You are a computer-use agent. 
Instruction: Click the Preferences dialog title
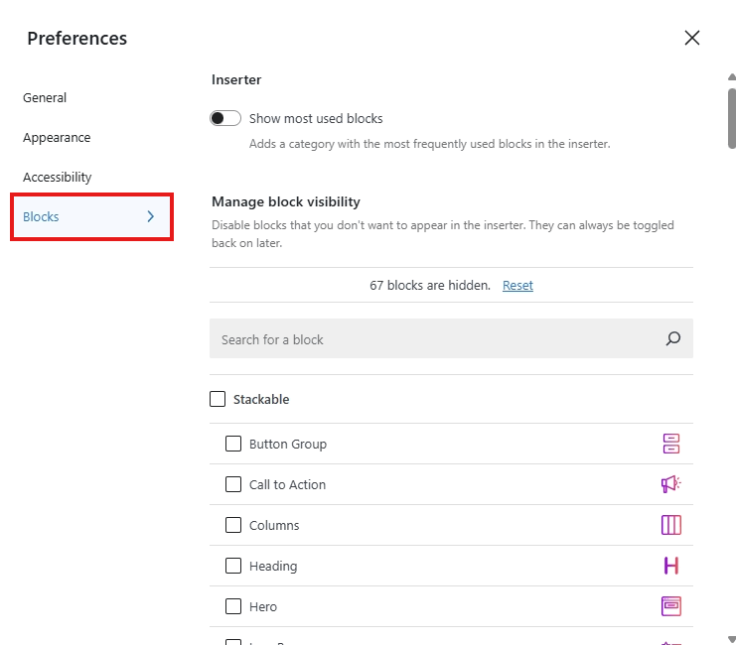click(x=77, y=39)
